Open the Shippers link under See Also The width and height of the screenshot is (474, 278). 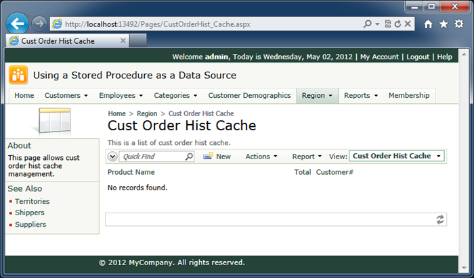click(30, 213)
